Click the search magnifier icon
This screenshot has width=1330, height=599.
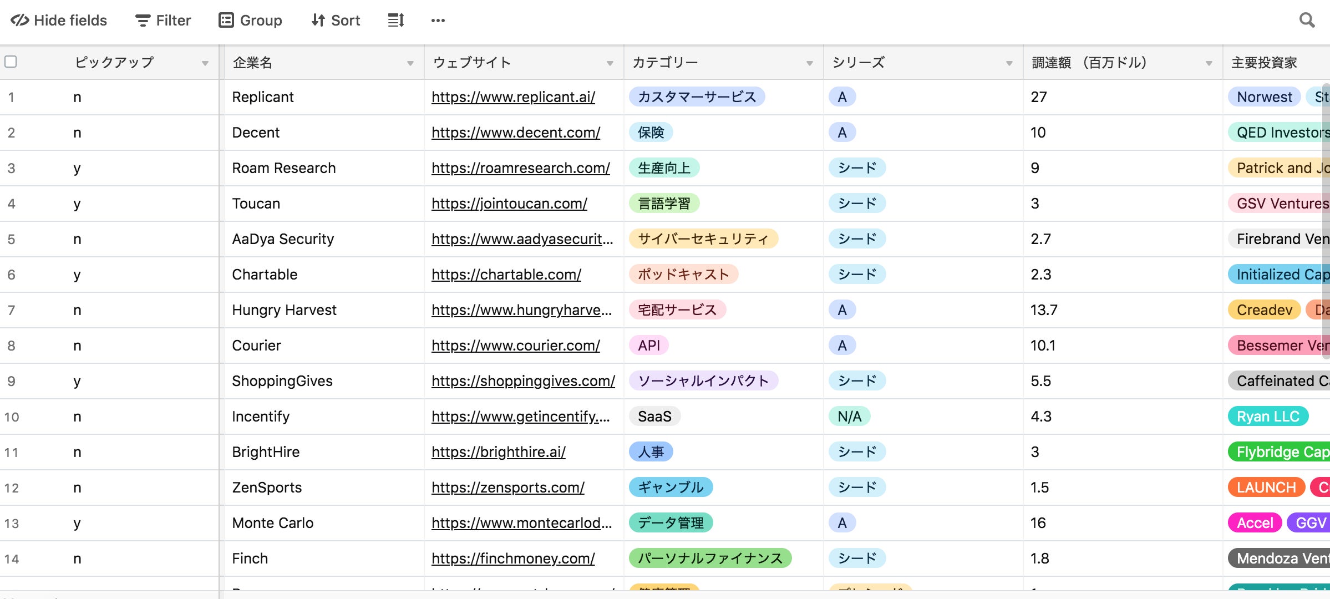pos(1307,21)
